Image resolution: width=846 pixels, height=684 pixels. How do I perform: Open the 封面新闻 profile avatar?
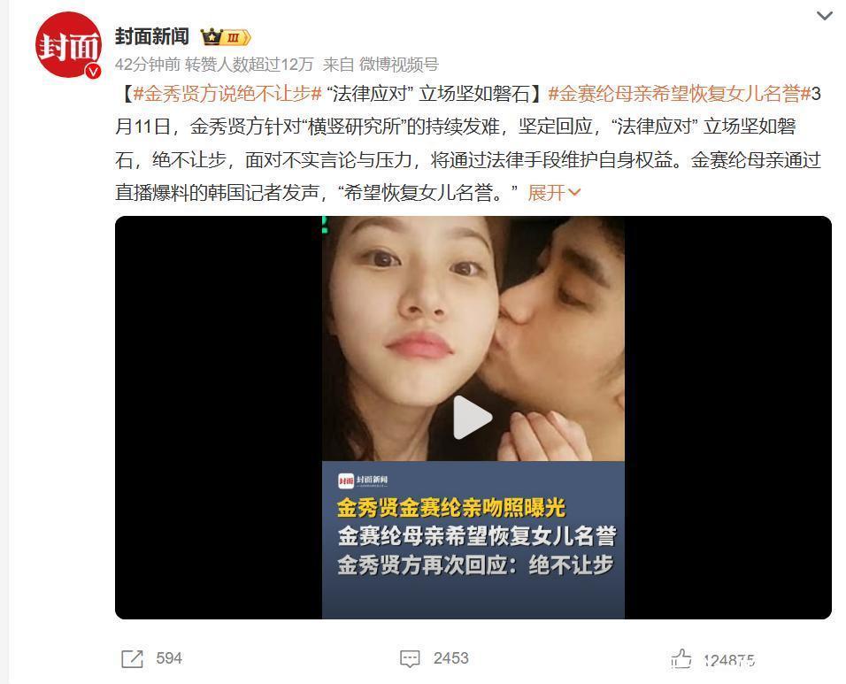click(68, 45)
